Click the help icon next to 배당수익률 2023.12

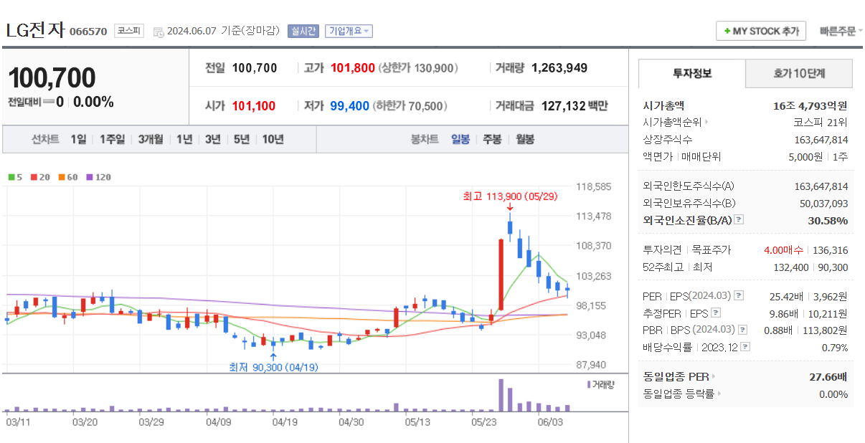tap(746, 347)
